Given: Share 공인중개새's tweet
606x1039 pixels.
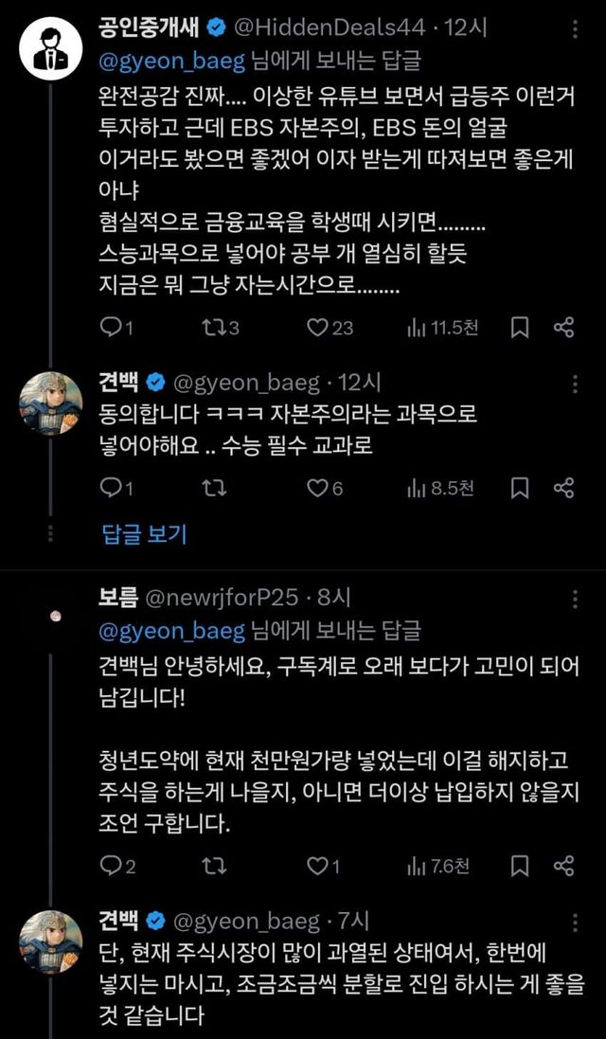Looking at the screenshot, I should pyautogui.click(x=564, y=328).
